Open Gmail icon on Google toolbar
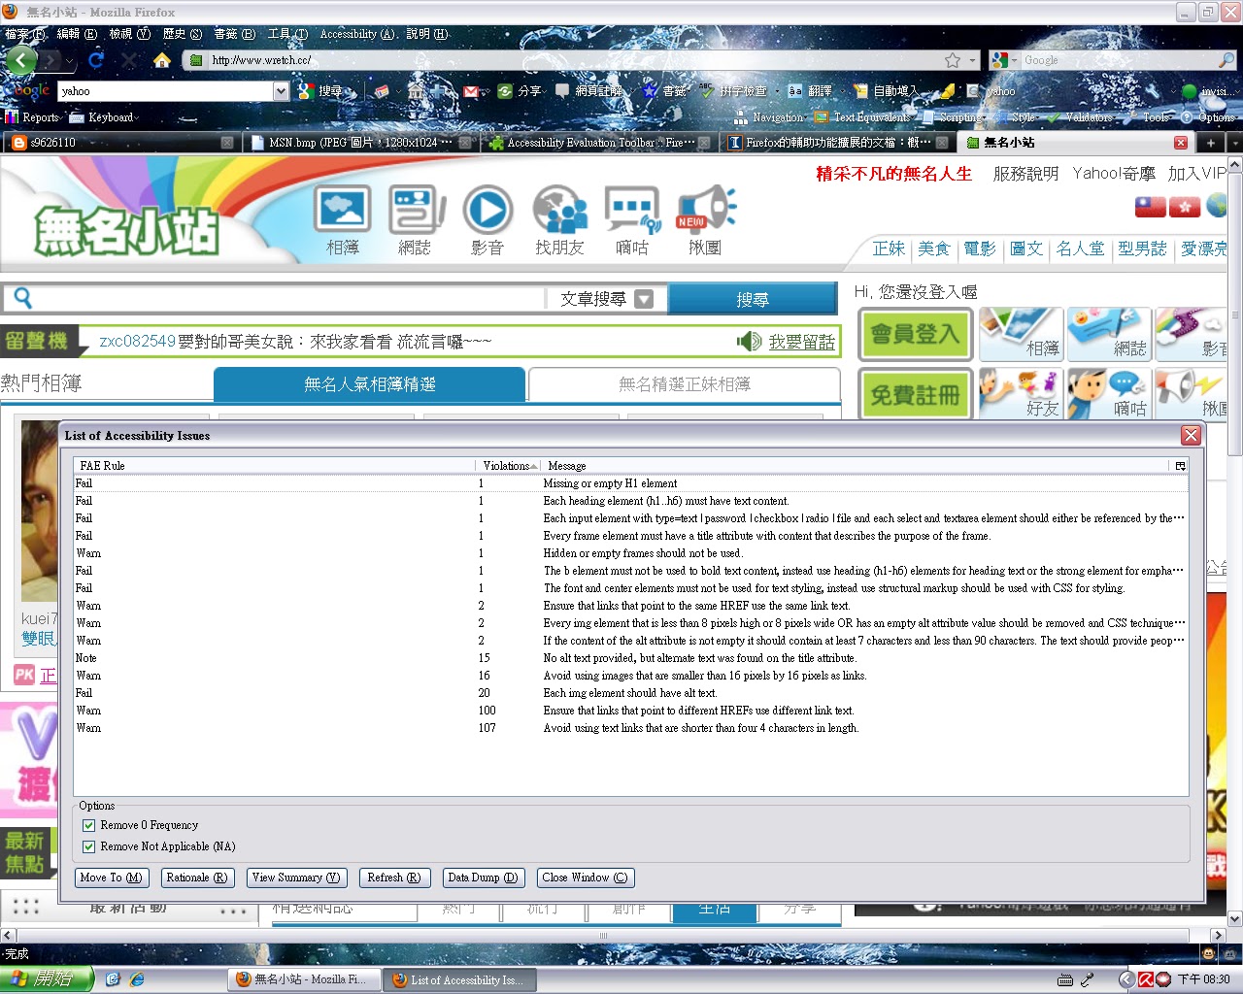Screen dimensions: 1243x994 point(471,91)
